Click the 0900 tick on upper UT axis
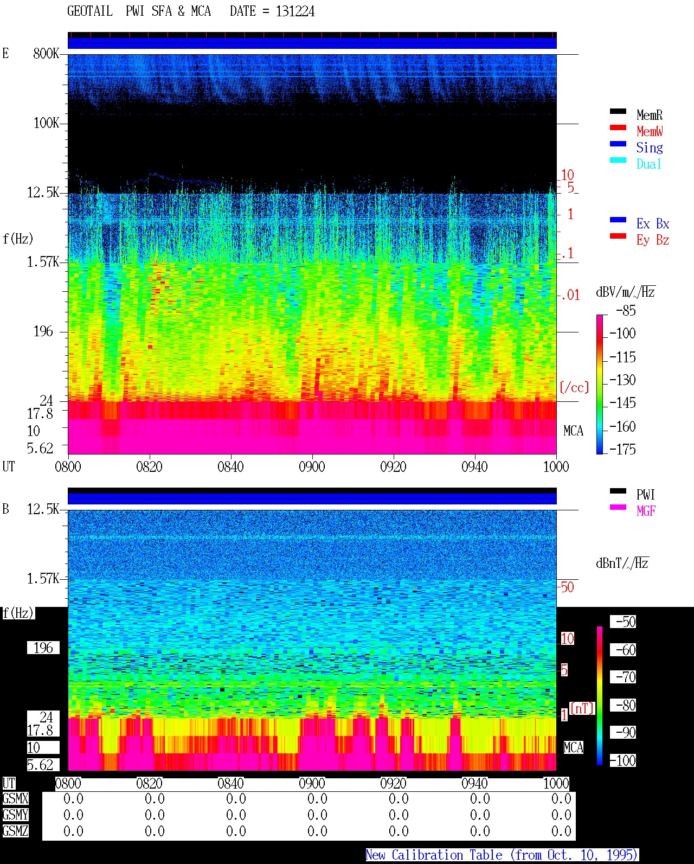 (x=312, y=466)
